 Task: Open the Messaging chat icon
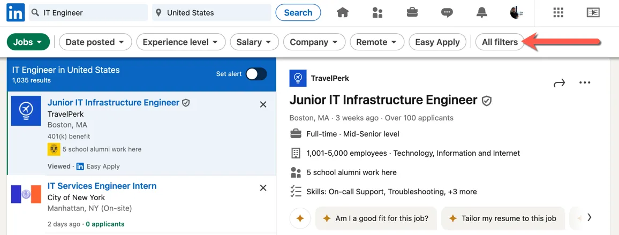coord(447,13)
